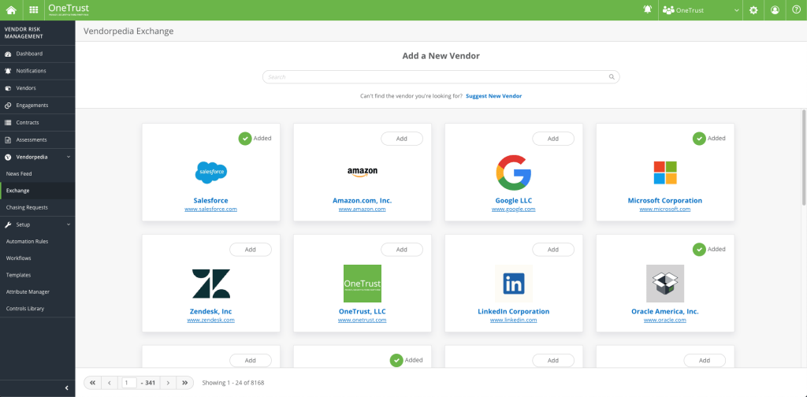Add the OneTrust, LLC vendor
The width and height of the screenshot is (807, 397).
point(402,250)
